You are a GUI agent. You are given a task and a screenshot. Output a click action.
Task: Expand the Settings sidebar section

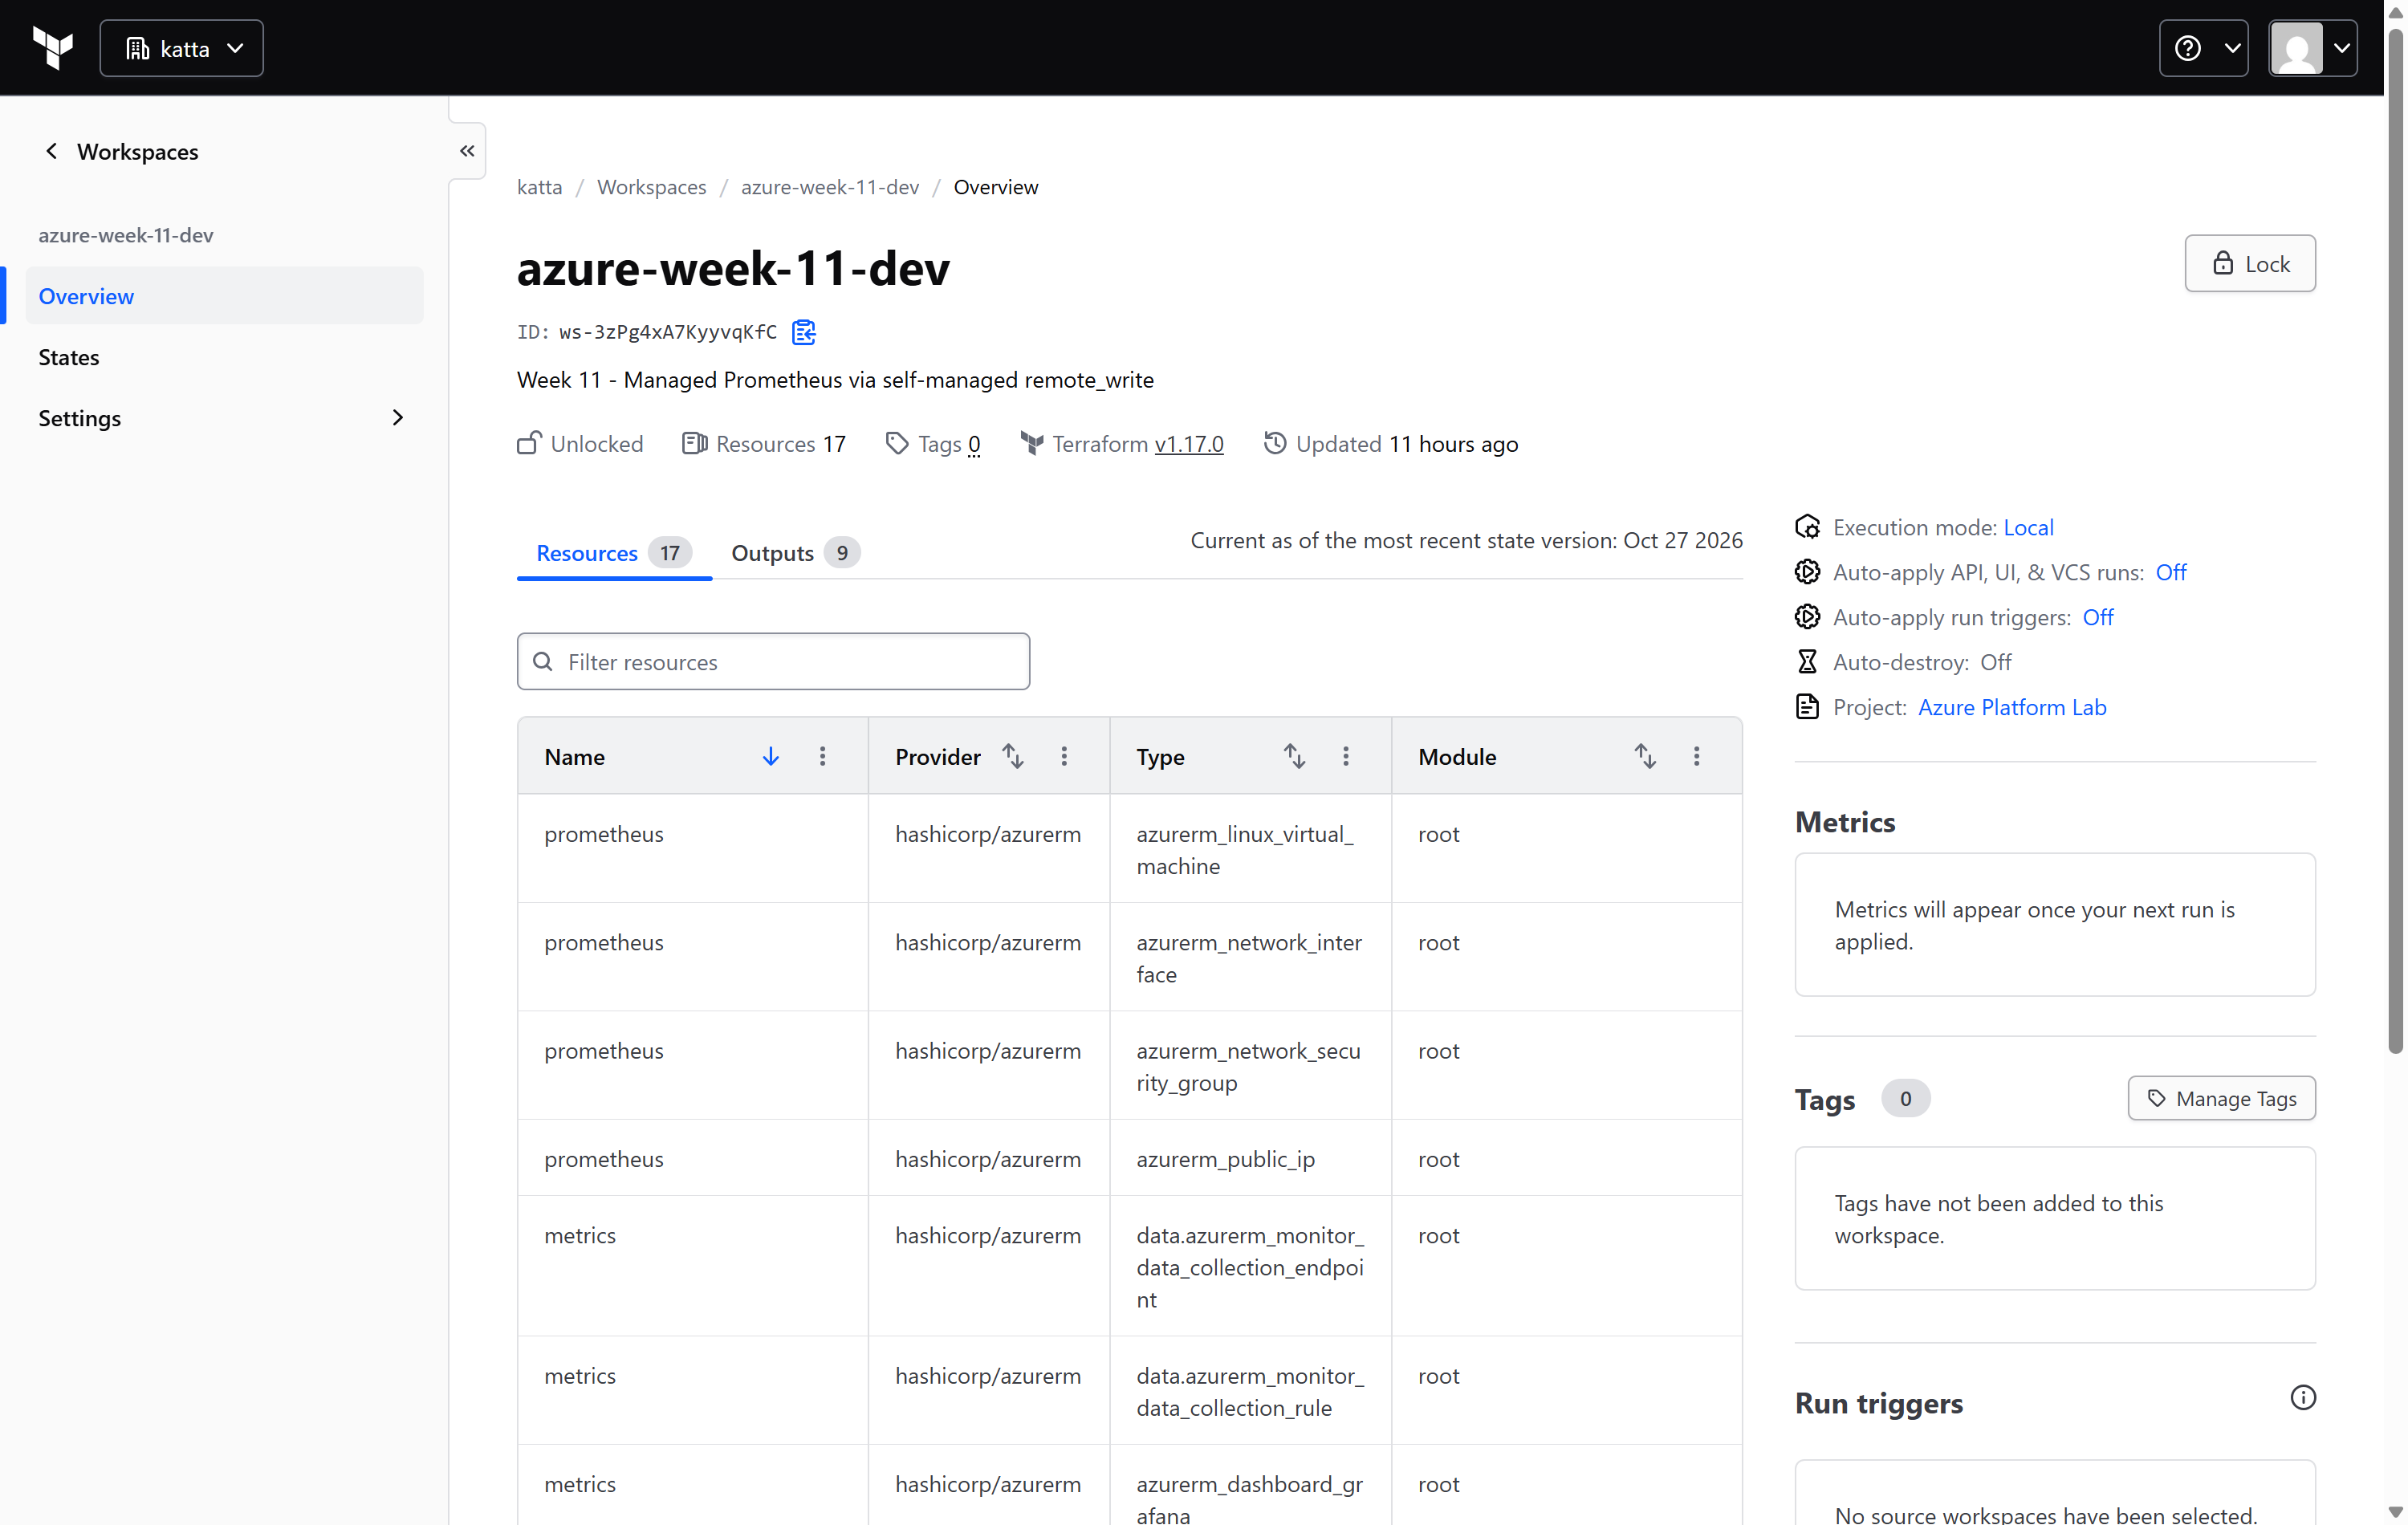(x=225, y=418)
